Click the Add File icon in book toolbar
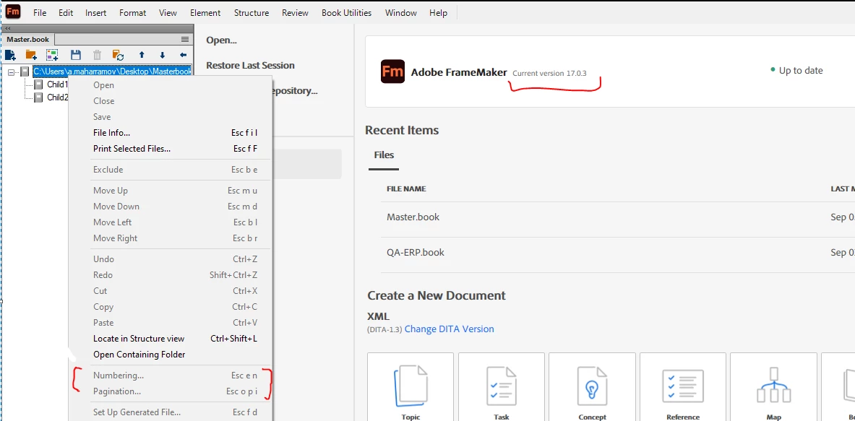This screenshot has width=855, height=421. [10, 55]
